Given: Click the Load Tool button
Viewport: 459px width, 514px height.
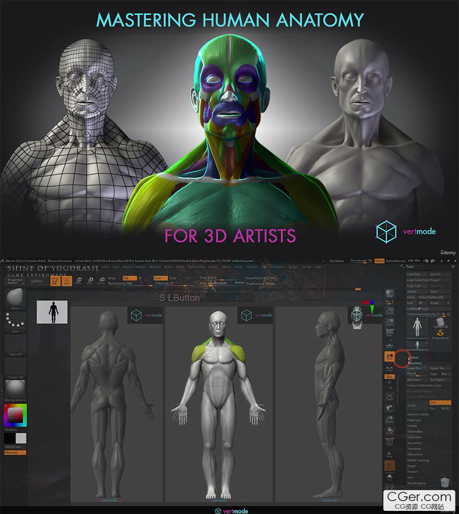Looking at the screenshot, I should pos(417,274).
